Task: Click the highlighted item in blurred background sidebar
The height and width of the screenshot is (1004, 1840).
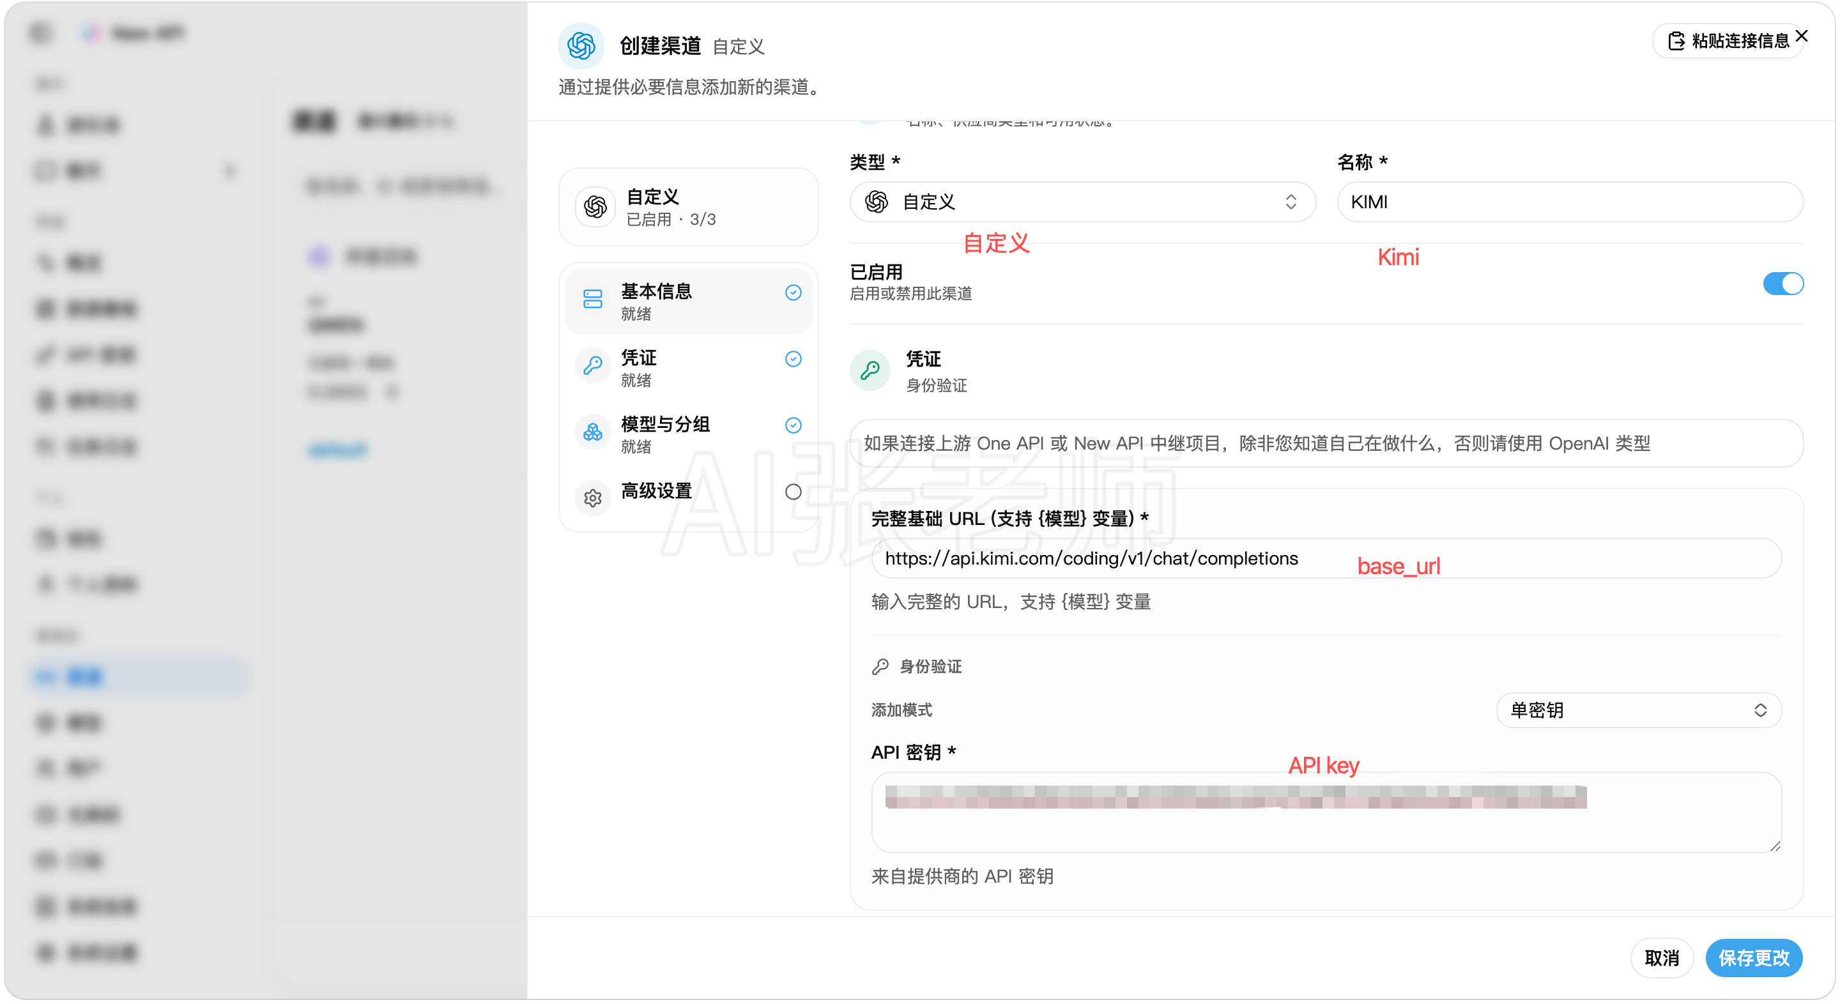Action: tap(140, 676)
